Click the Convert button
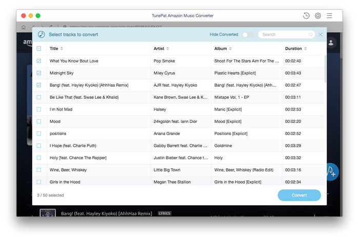This screenshot has height=240, width=359. click(x=299, y=195)
